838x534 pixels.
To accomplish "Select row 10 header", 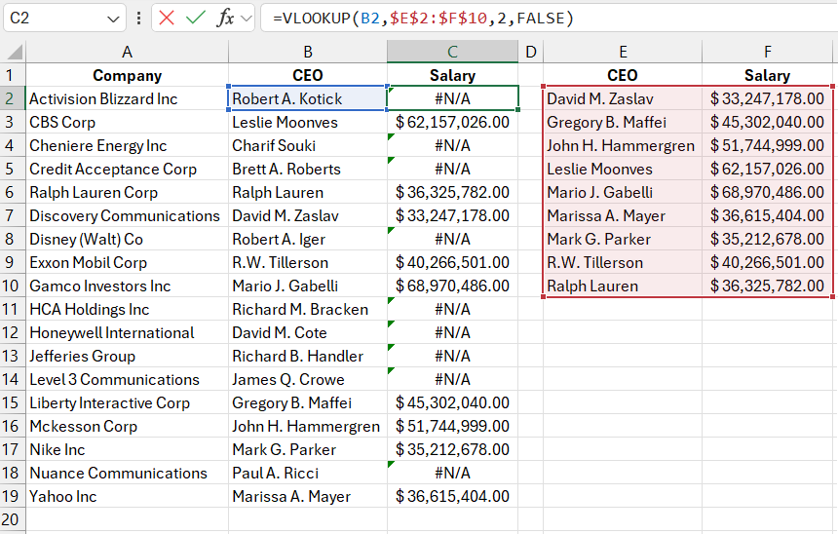I will pyautogui.click(x=12, y=286).
